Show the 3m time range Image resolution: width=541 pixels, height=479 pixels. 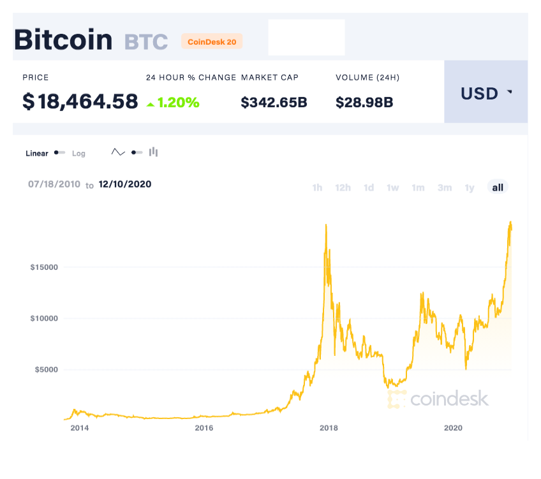[x=445, y=188]
